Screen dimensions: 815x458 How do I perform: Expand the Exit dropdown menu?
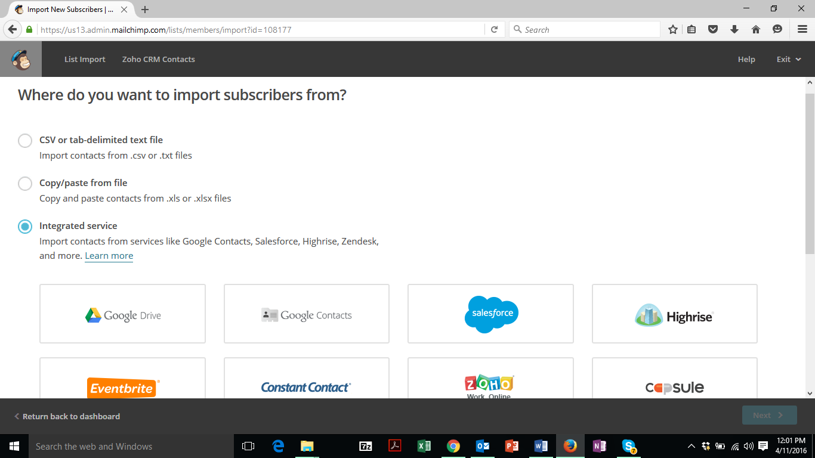coord(788,59)
